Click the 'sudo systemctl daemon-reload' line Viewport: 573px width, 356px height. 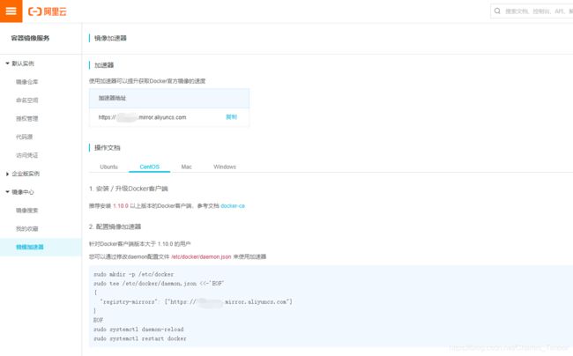(x=138, y=330)
